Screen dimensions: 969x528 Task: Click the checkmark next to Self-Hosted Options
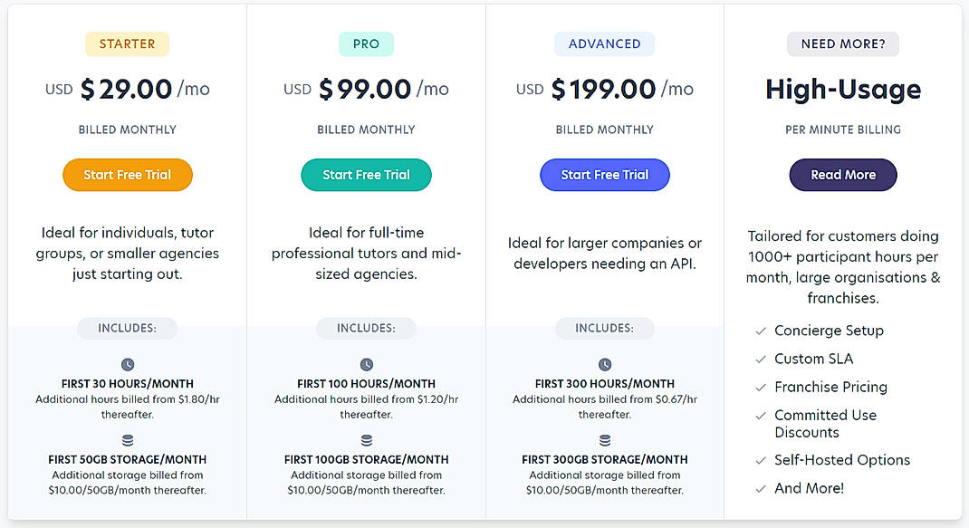point(761,460)
